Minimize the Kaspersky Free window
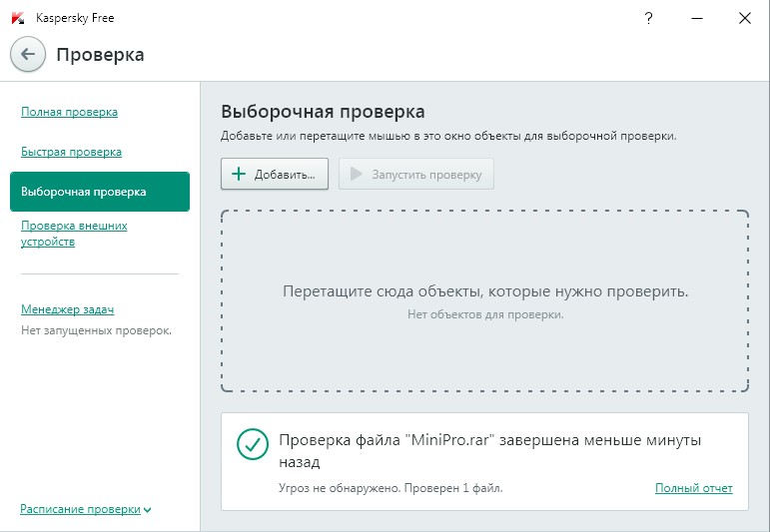770x532 pixels. [x=696, y=18]
